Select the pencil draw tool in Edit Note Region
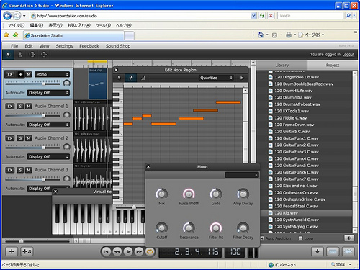The width and height of the screenshot is (360, 270). [131, 78]
